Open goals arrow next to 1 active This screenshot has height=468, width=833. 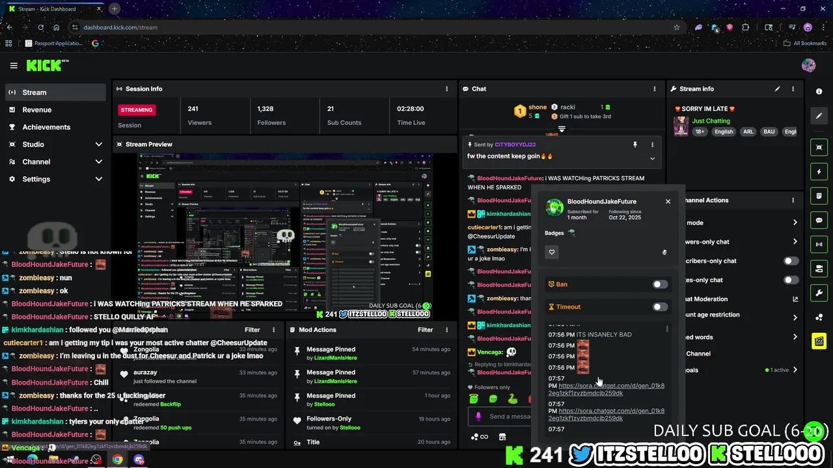pos(795,370)
